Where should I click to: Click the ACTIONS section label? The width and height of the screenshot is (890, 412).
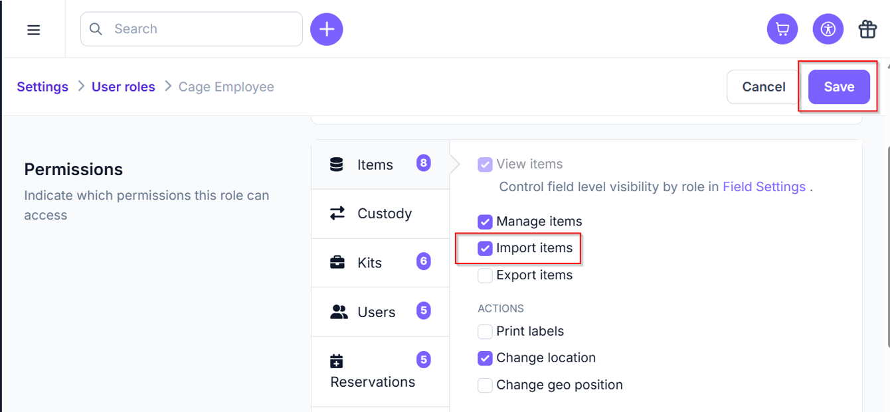pos(501,309)
